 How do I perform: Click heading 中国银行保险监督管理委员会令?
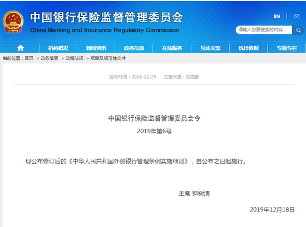click(154, 118)
